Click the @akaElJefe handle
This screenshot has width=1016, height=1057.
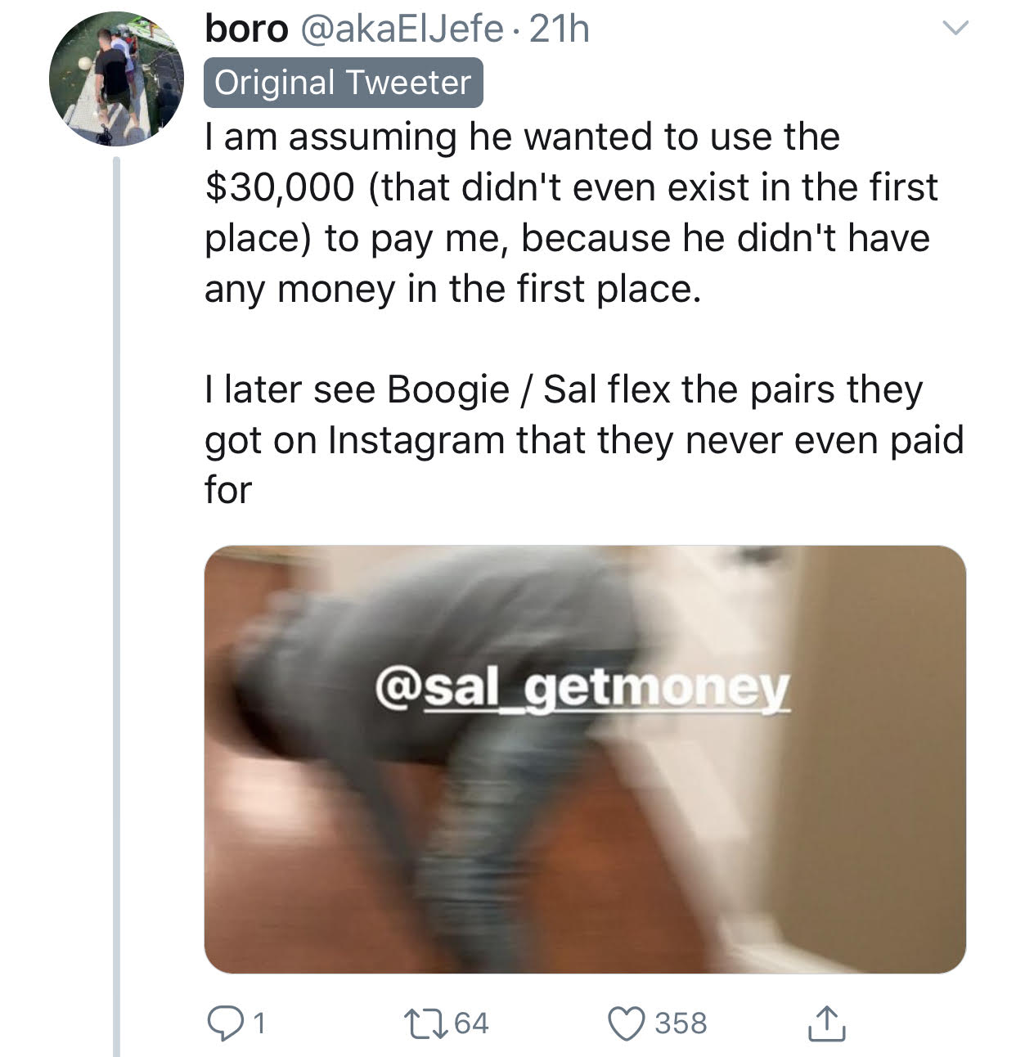coord(402,29)
